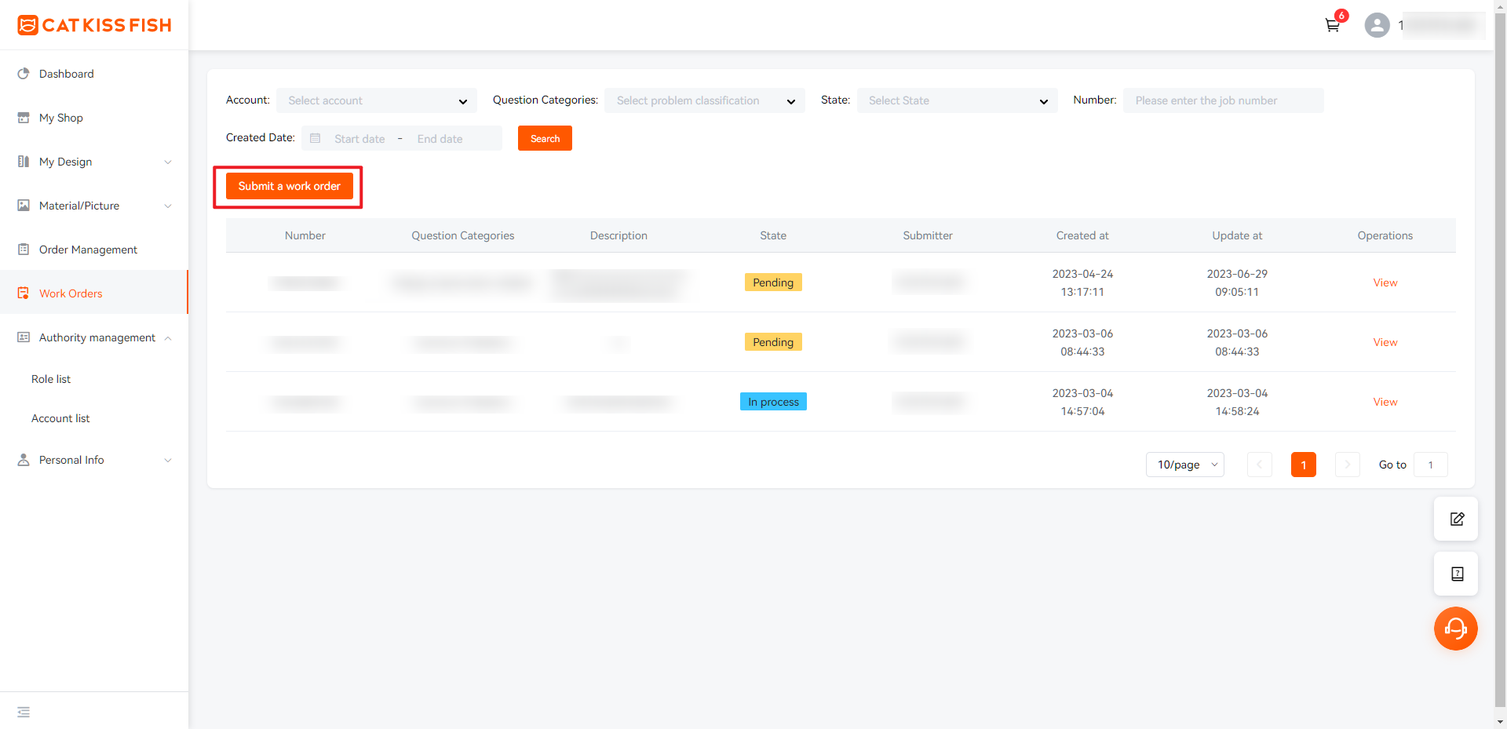This screenshot has width=1507, height=729.
Task: Click the Operations column header
Action: point(1385,235)
